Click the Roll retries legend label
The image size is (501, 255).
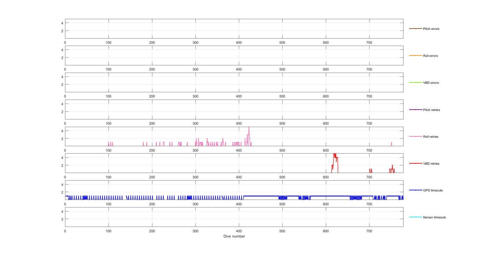pyautogui.click(x=430, y=136)
